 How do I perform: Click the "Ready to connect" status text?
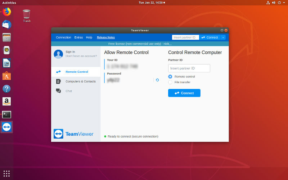point(133,136)
